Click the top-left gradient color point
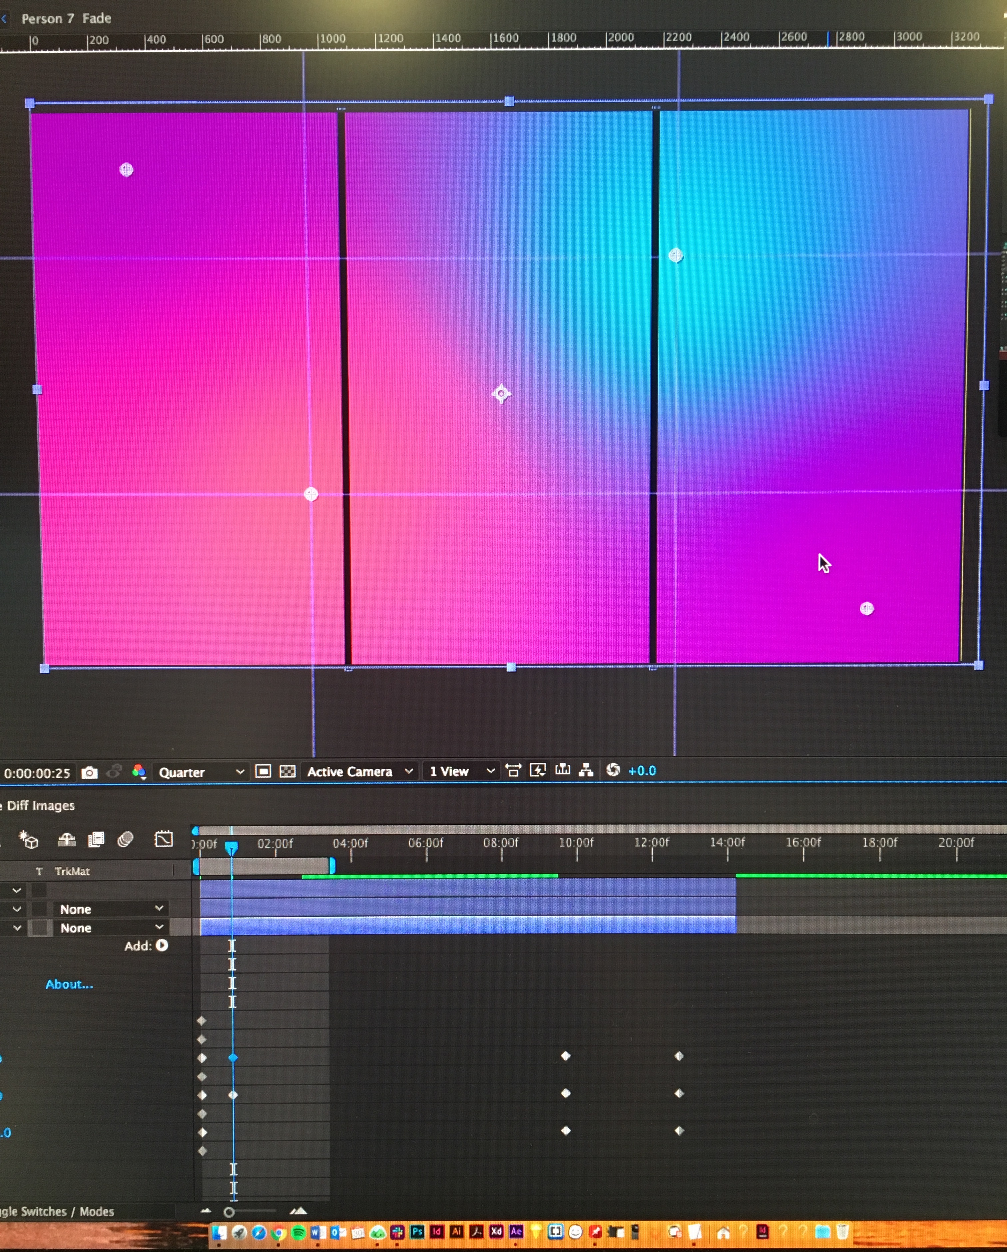This screenshot has width=1007, height=1252. pos(126,170)
